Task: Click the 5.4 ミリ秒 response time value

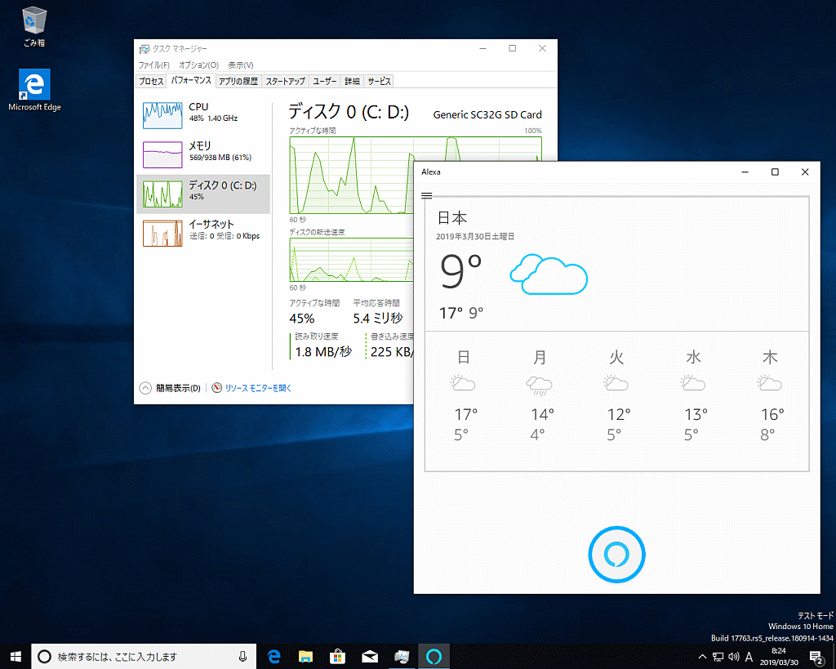Action: click(x=377, y=319)
